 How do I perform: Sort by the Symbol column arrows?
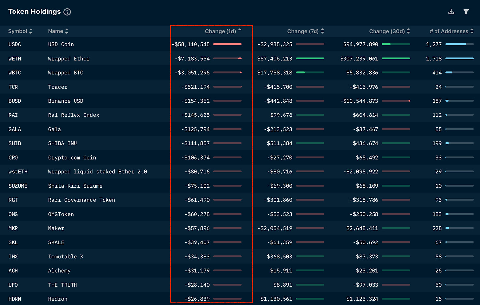tap(31, 31)
